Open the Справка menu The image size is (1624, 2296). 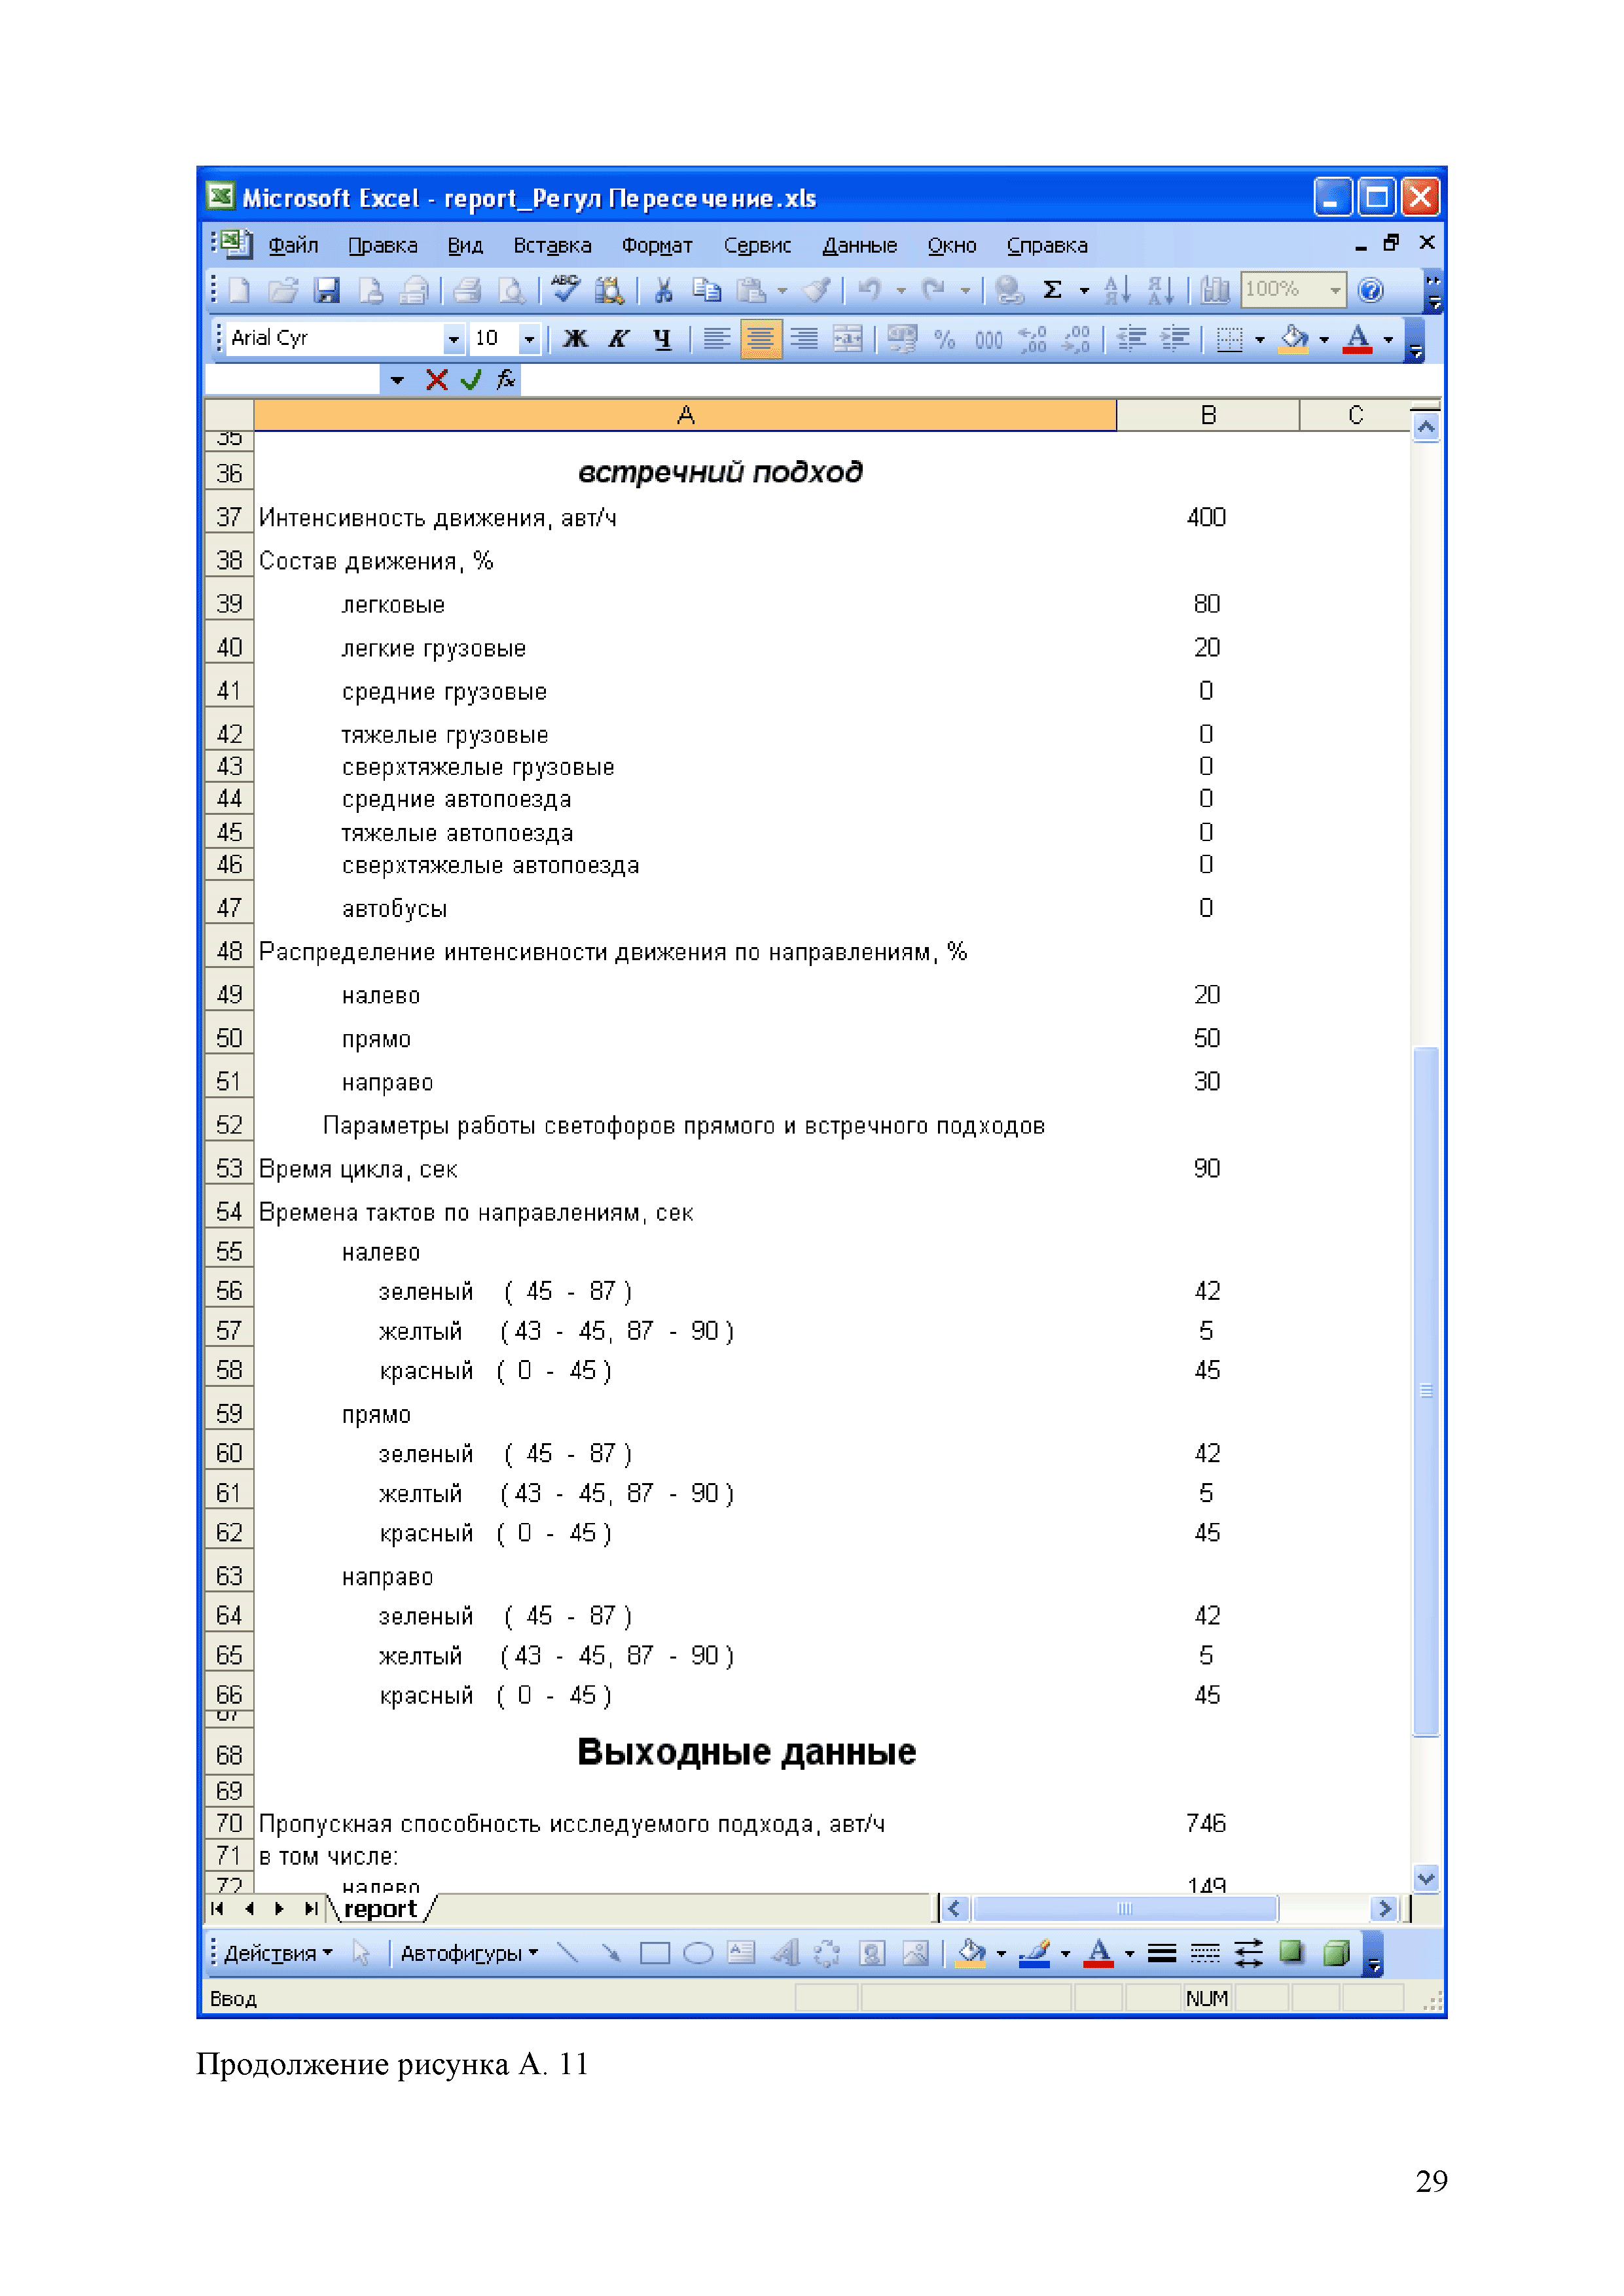click(1046, 245)
